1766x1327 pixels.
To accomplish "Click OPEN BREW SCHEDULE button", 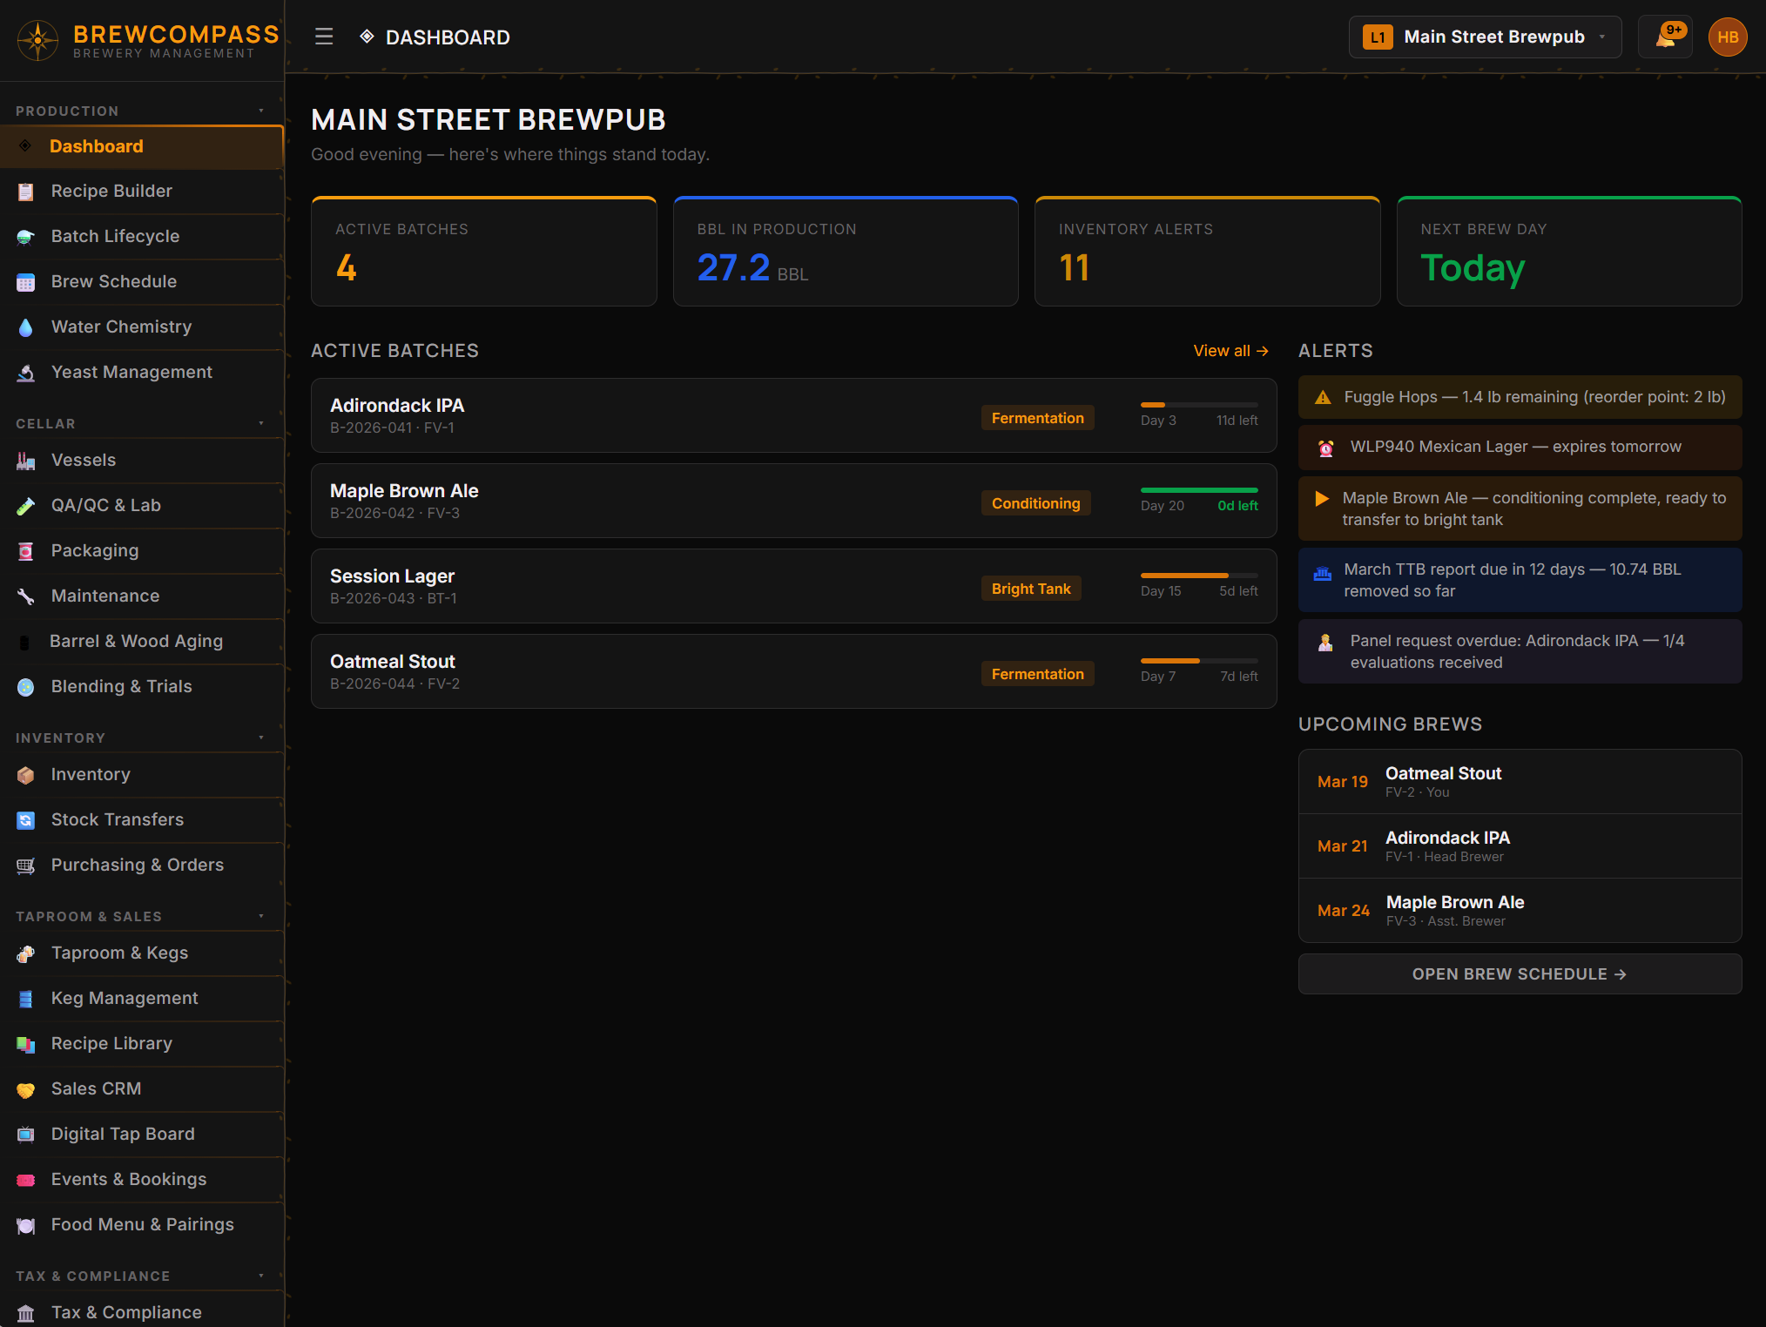I will point(1520,974).
